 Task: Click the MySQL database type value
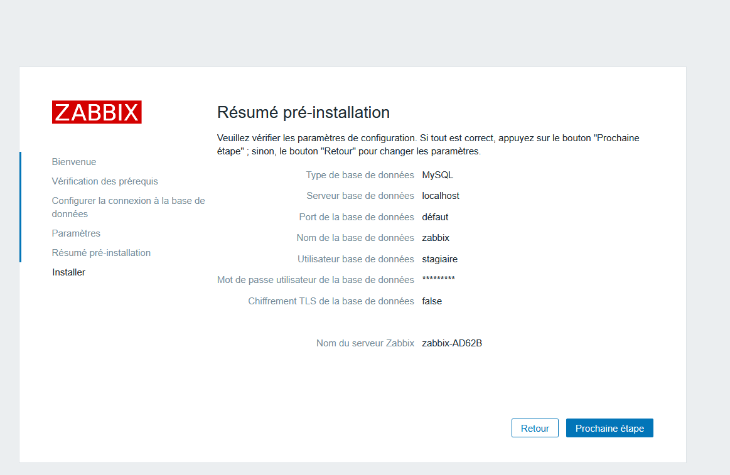click(x=437, y=174)
